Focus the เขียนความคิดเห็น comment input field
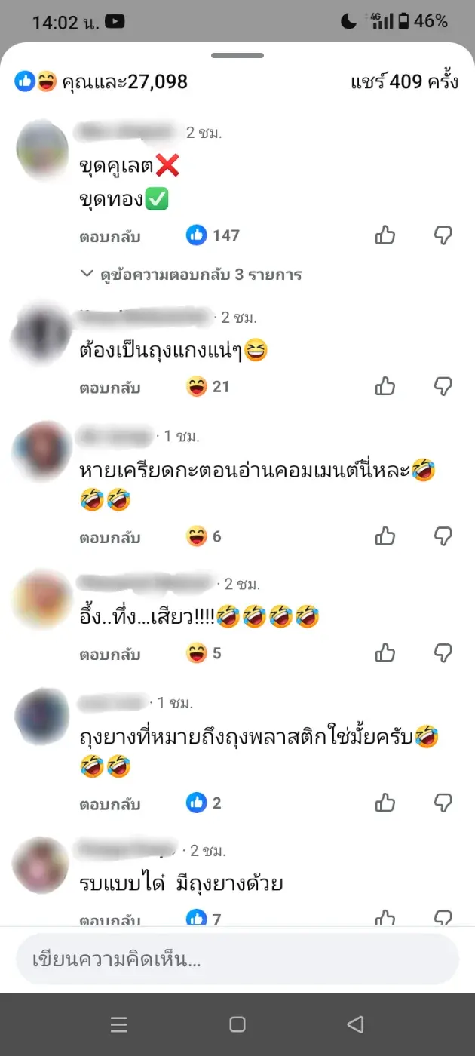This screenshot has width=475, height=1056. 237,959
